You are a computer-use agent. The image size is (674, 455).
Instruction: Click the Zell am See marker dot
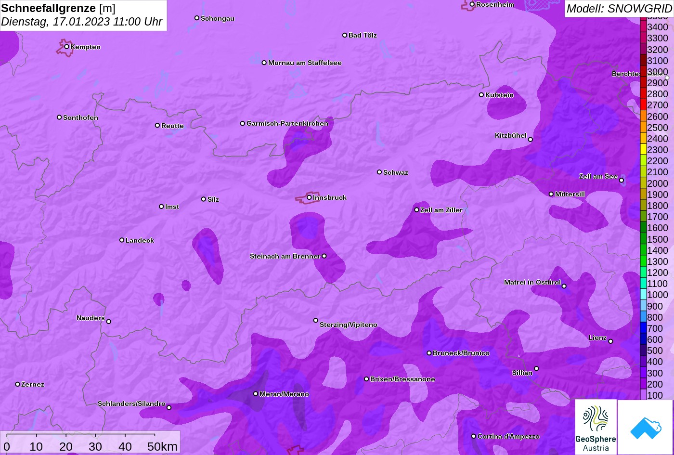click(622, 181)
